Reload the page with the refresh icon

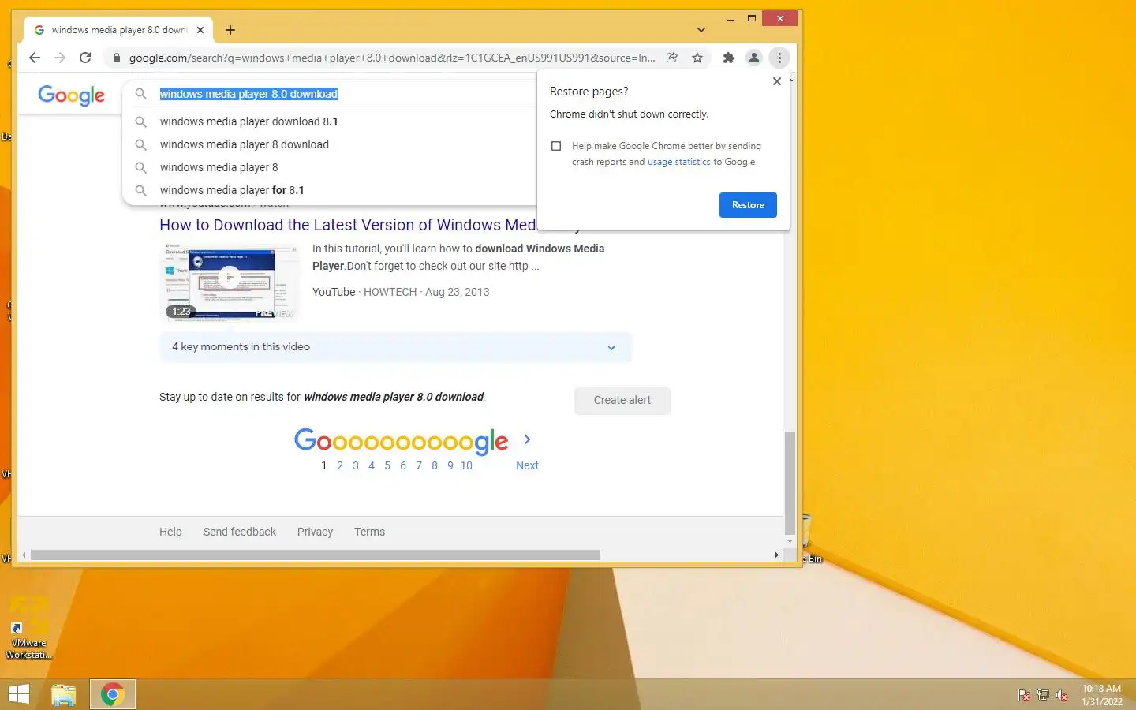click(x=85, y=58)
